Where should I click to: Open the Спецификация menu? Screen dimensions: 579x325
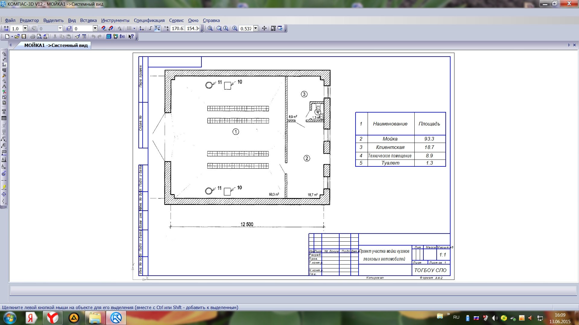[x=149, y=20]
